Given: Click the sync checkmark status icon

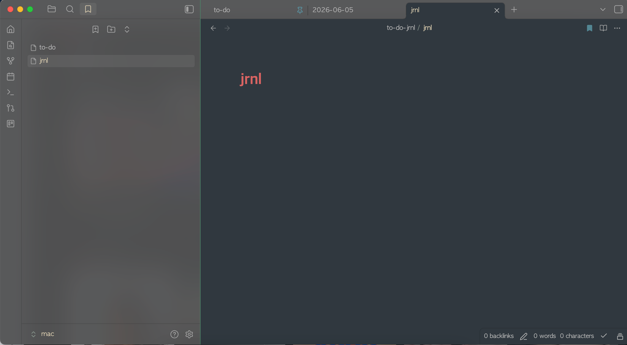Looking at the screenshot, I should [x=604, y=336].
